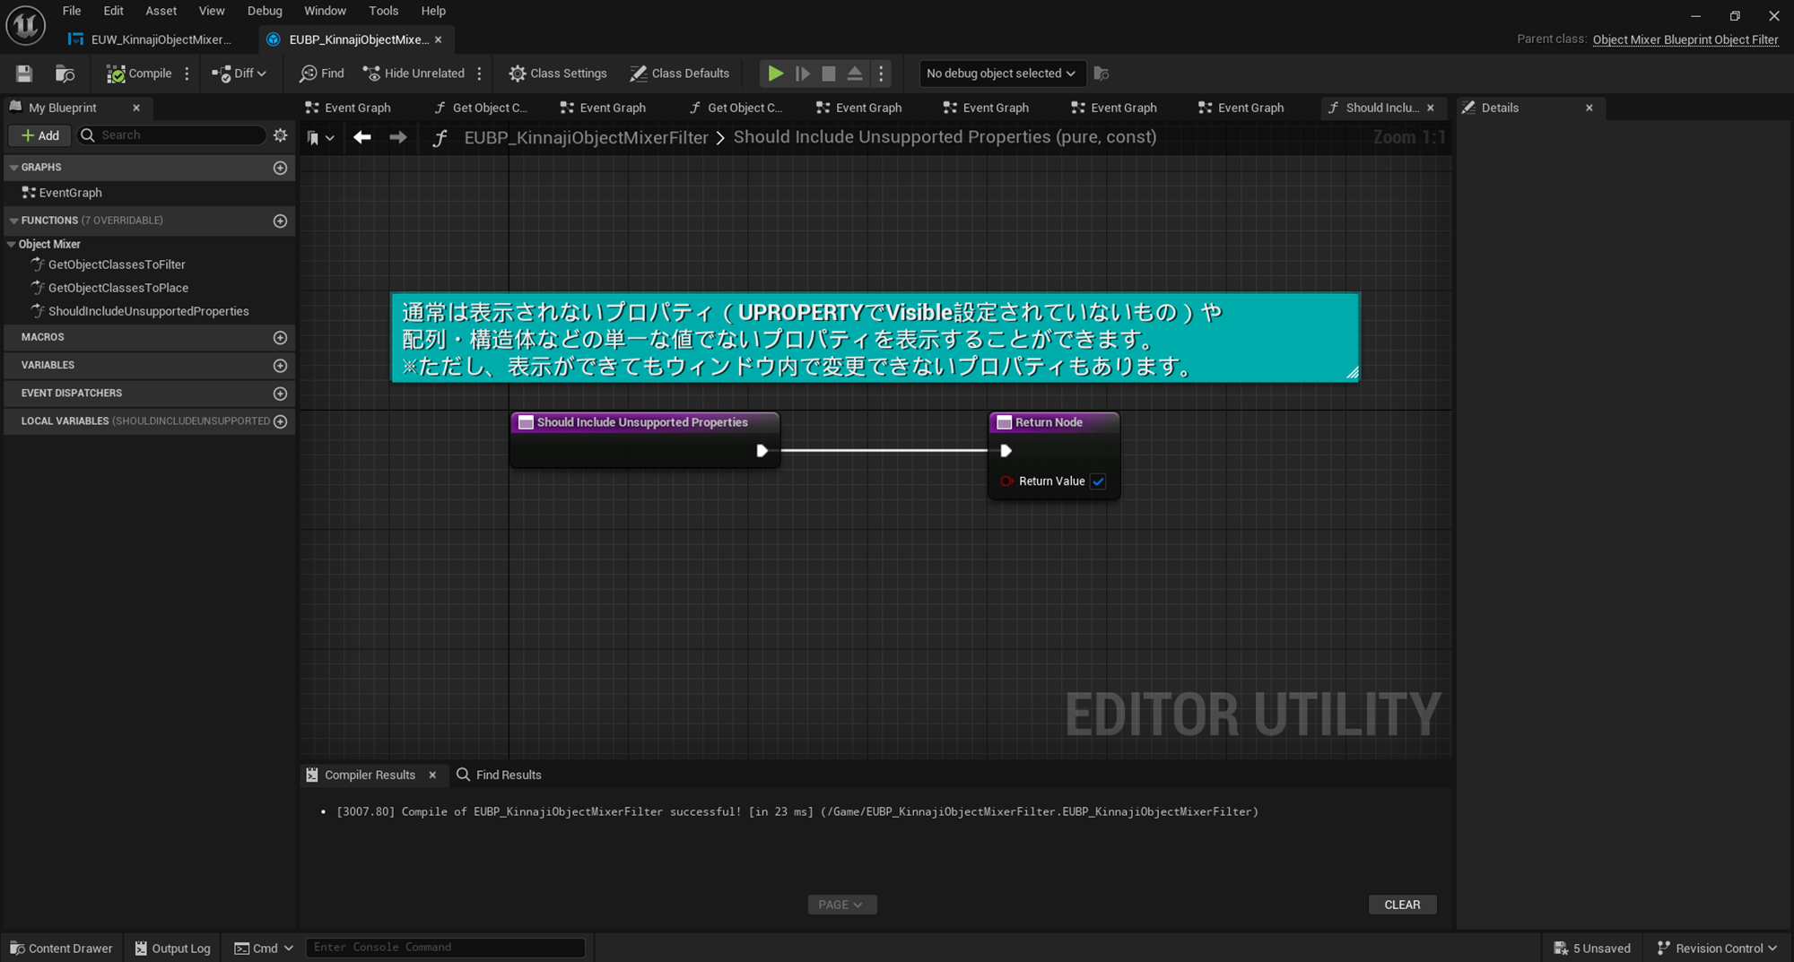This screenshot has height=962, width=1794.
Task: Click in the console command input field
Action: pyautogui.click(x=446, y=947)
